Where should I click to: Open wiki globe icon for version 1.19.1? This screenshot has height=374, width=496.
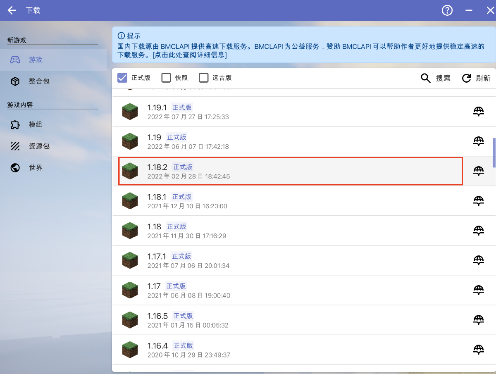click(478, 112)
